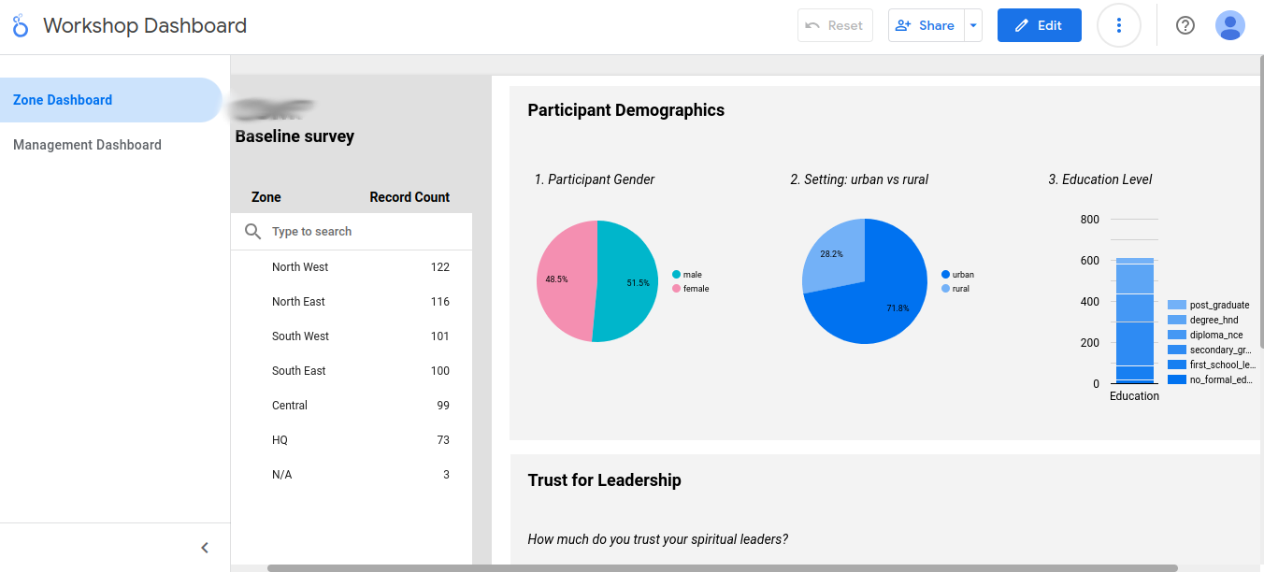Click the post_graduate legend swatch
This screenshot has width=1264, height=572.
point(1176,306)
